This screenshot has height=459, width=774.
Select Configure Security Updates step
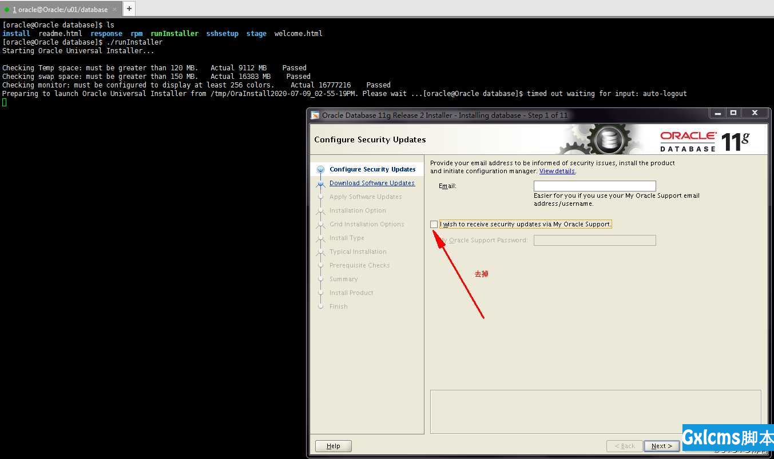pos(372,169)
